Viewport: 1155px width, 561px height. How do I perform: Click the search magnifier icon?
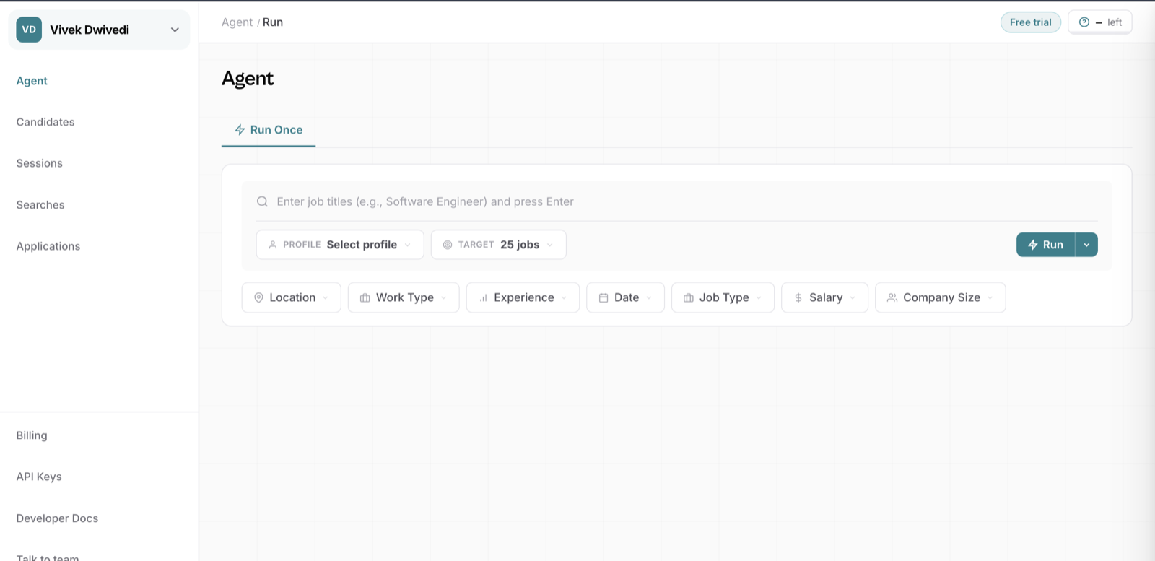pyautogui.click(x=262, y=201)
